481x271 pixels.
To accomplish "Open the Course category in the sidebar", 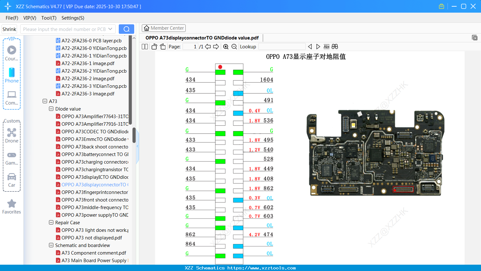I will point(12,53).
